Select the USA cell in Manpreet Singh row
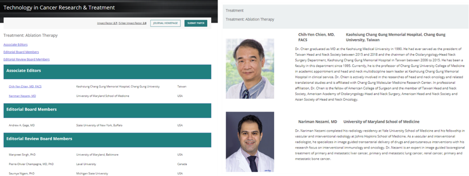This screenshot has width=469, height=176. [180, 155]
